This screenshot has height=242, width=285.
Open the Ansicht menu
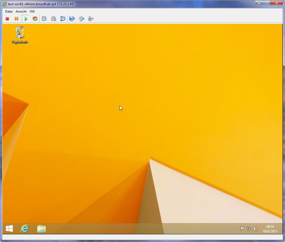click(x=21, y=11)
